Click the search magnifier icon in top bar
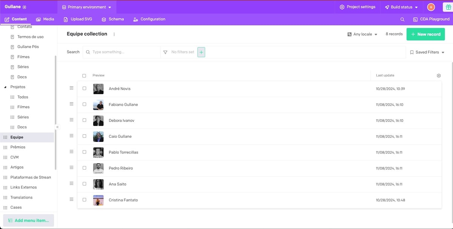Screen dimensions: 453x229 pos(402,19)
